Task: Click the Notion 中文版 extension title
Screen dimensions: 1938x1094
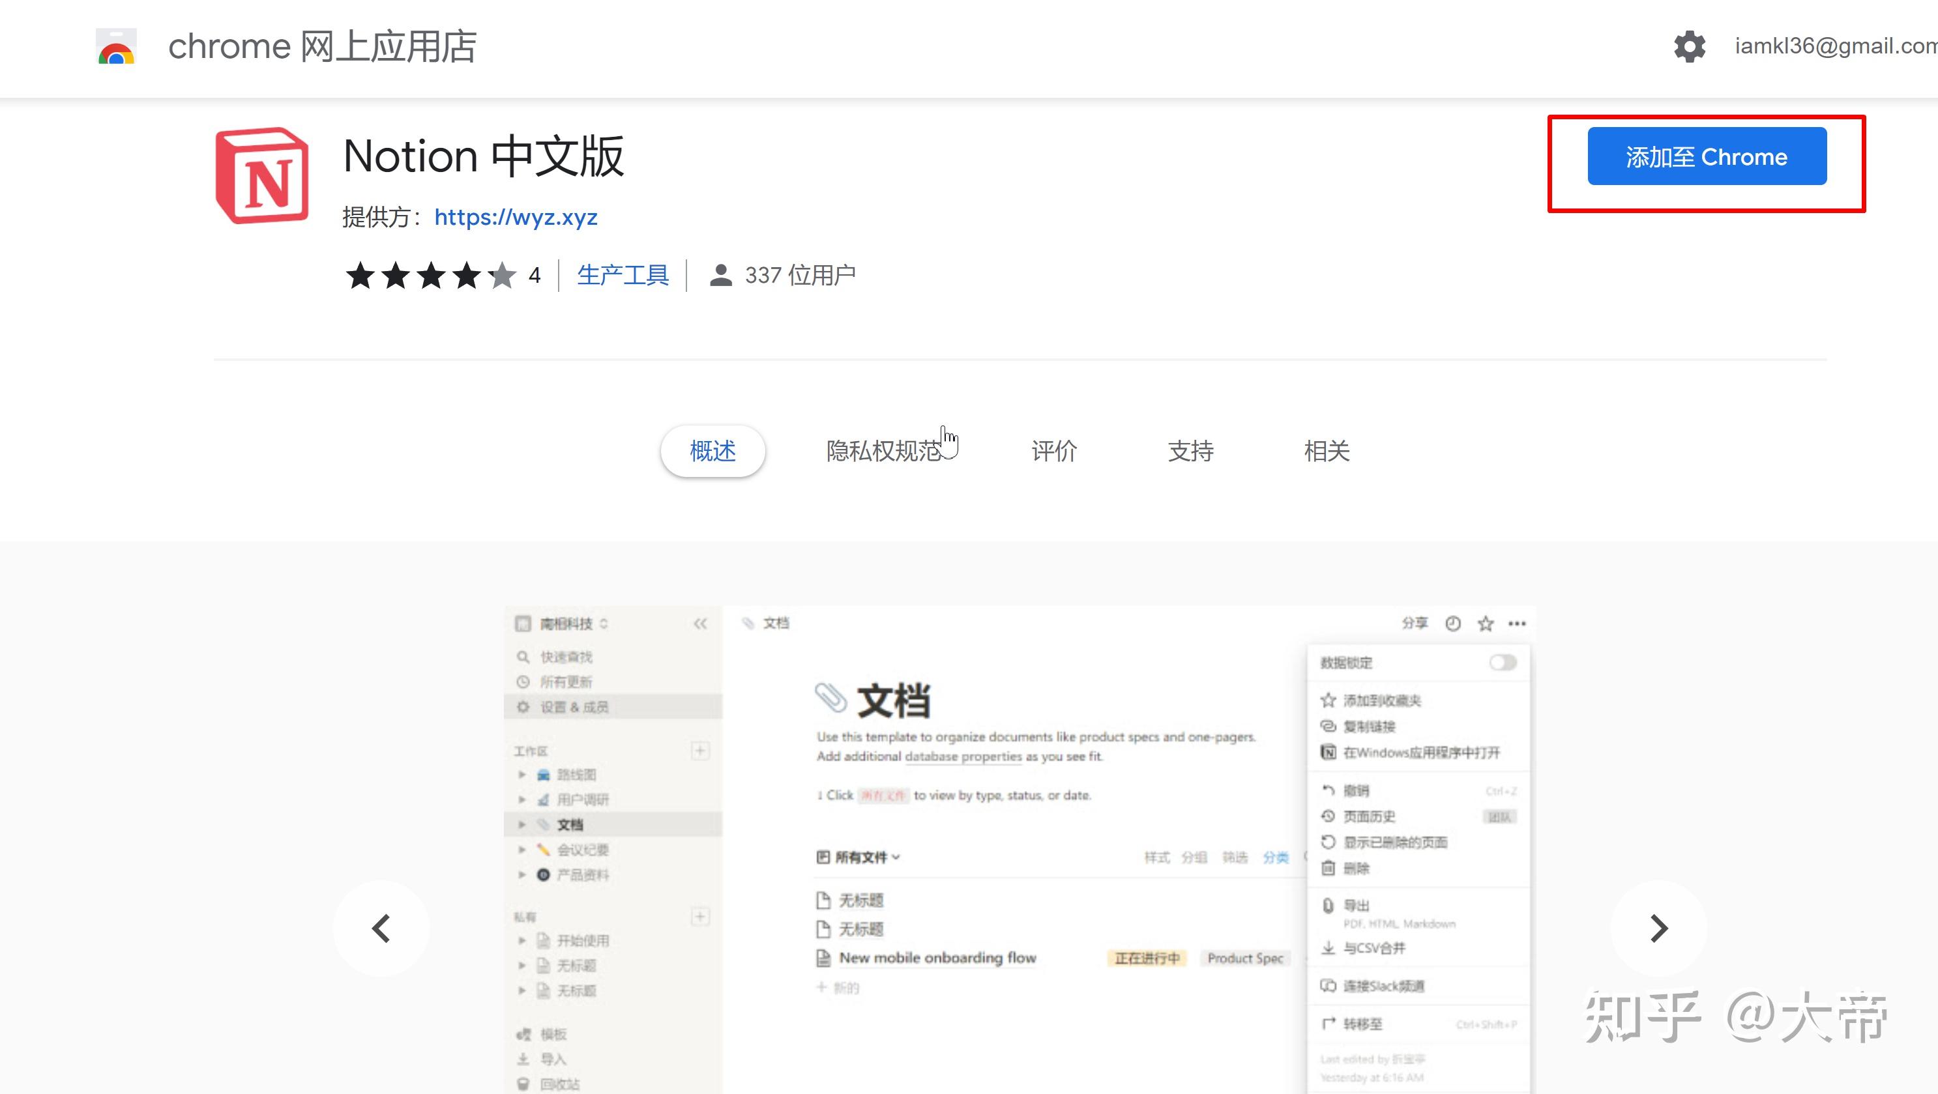Action: click(x=483, y=156)
